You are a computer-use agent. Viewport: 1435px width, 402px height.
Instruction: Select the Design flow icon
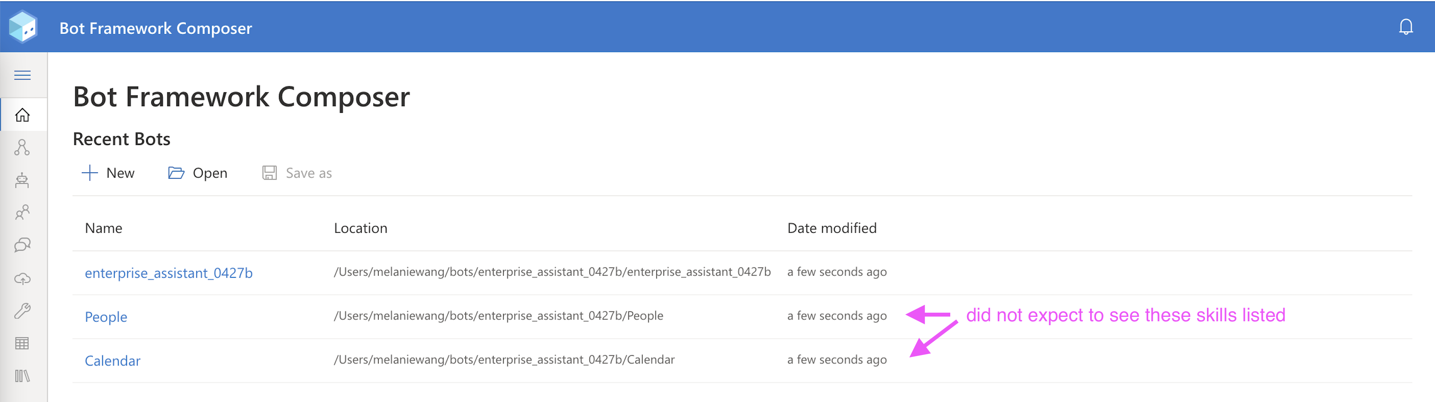coord(23,147)
